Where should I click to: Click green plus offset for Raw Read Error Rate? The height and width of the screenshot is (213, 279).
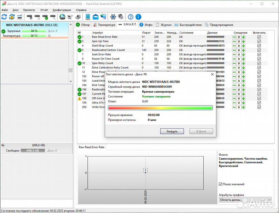(244, 37)
